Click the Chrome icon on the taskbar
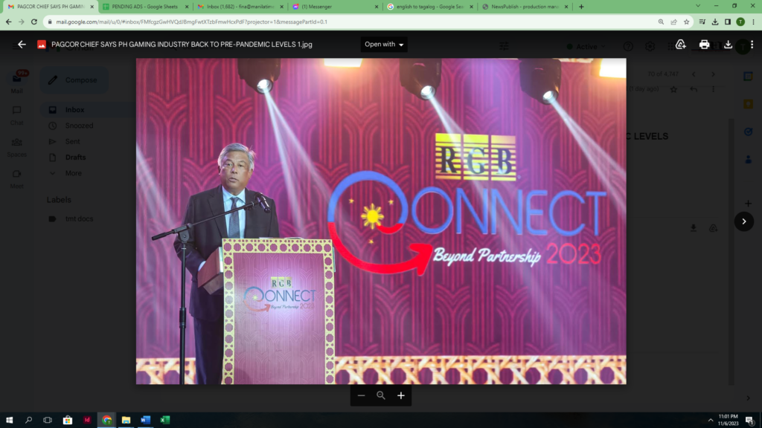 (107, 420)
